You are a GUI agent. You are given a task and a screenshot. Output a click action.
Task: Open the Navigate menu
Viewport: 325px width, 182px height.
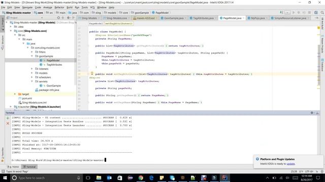[27, 8]
